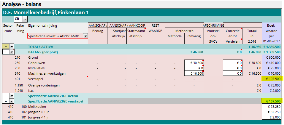
Task: Click the AFSCHRIJVING column group header
Action: point(213,25)
